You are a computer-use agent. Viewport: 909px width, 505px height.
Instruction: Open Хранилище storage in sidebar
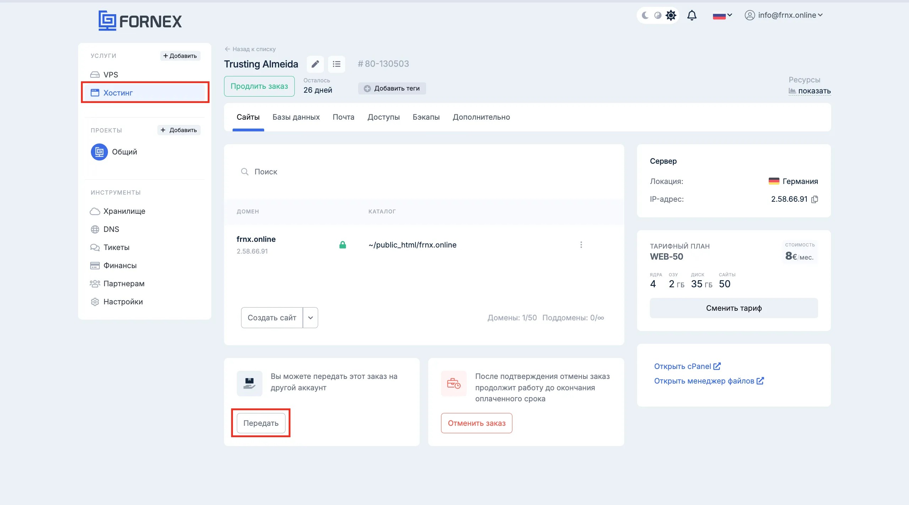[x=124, y=211]
